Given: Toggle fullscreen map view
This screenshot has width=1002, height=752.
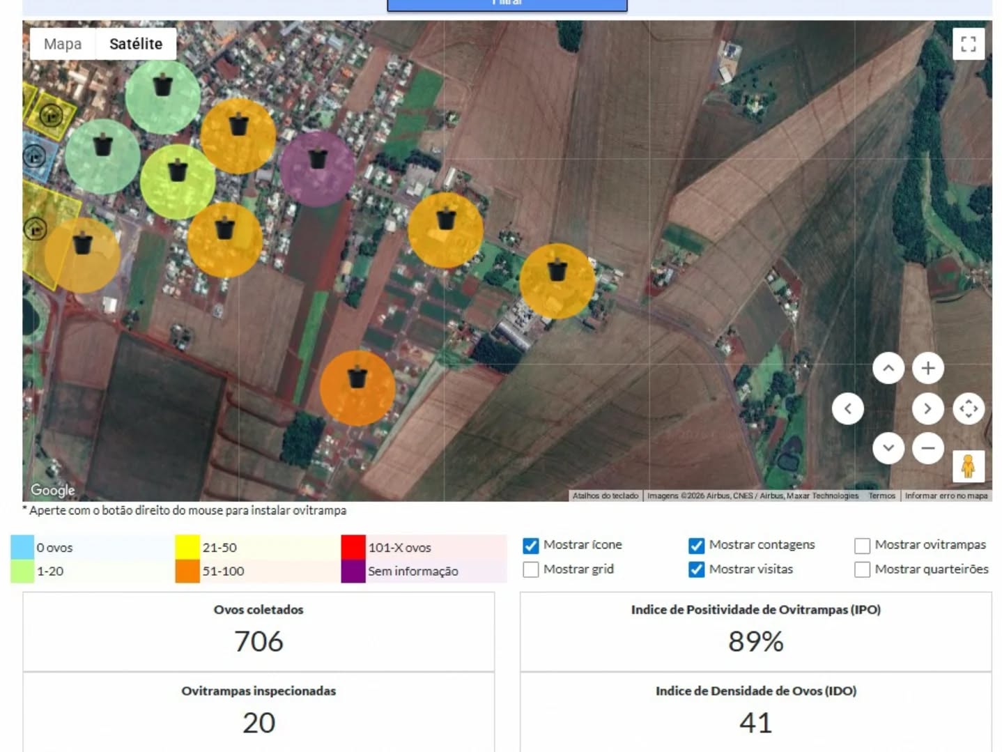Looking at the screenshot, I should tap(968, 44).
